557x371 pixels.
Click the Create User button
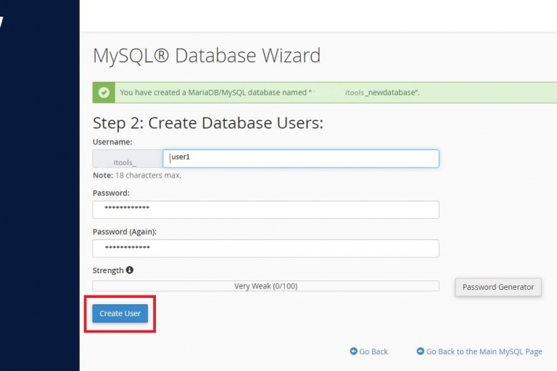coord(120,314)
